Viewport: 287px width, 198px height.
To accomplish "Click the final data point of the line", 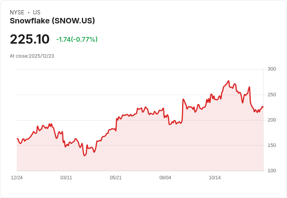I will [x=263, y=107].
